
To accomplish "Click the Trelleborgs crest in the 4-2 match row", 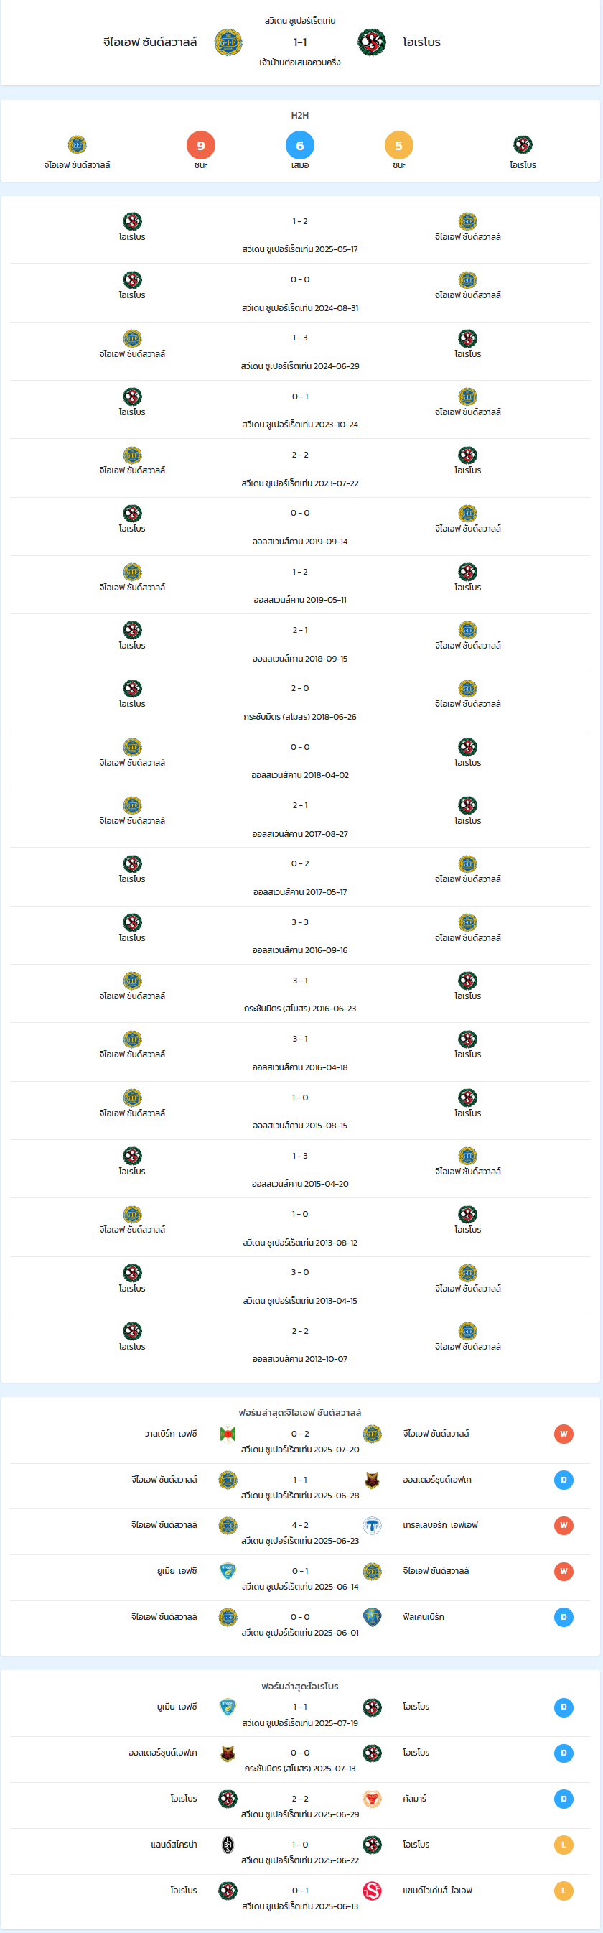I will click(372, 1525).
